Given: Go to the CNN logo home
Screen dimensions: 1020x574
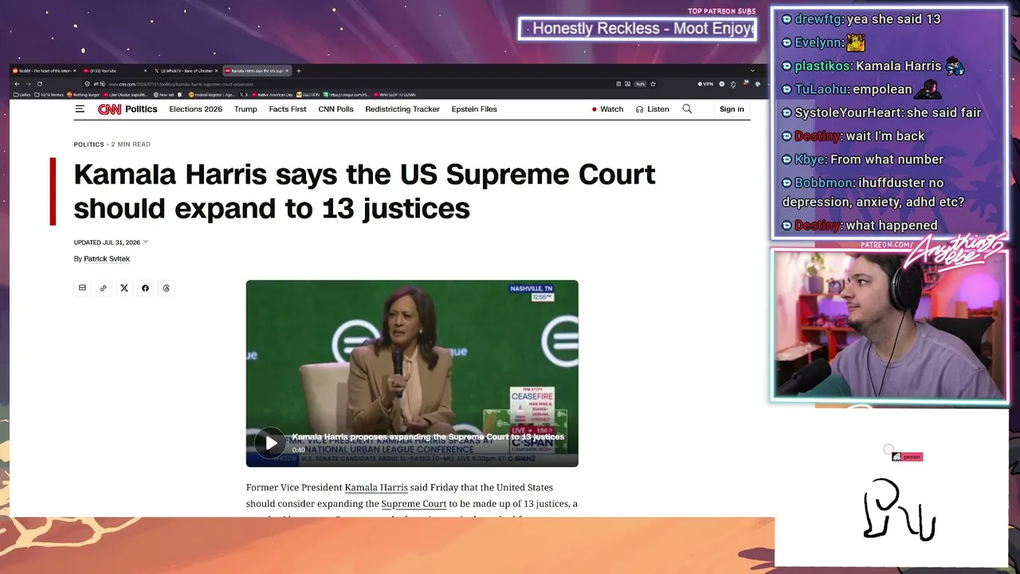Looking at the screenshot, I should point(109,109).
